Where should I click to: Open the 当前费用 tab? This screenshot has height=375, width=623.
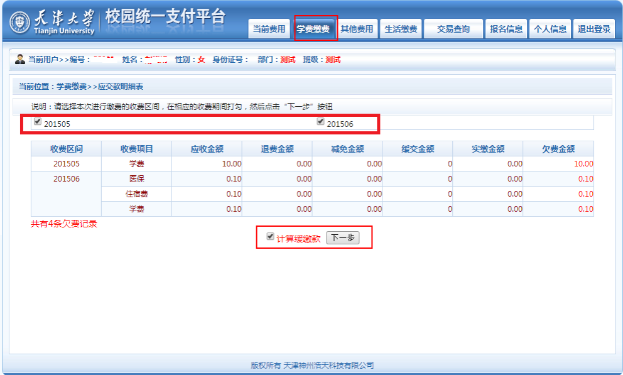[269, 29]
